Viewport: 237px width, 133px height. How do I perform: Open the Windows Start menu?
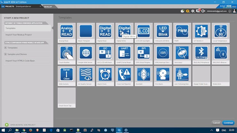coord(3,130)
